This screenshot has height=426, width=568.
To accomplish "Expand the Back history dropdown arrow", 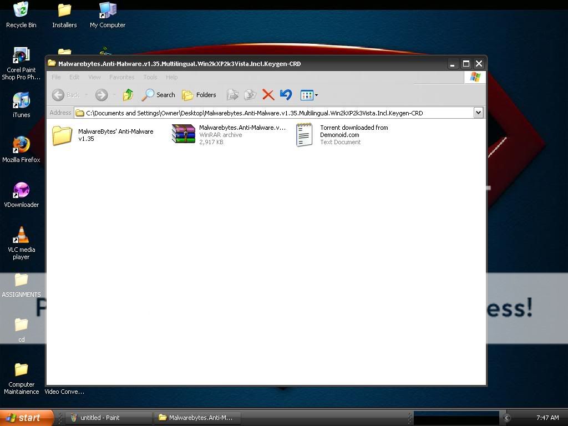I will (x=86, y=95).
